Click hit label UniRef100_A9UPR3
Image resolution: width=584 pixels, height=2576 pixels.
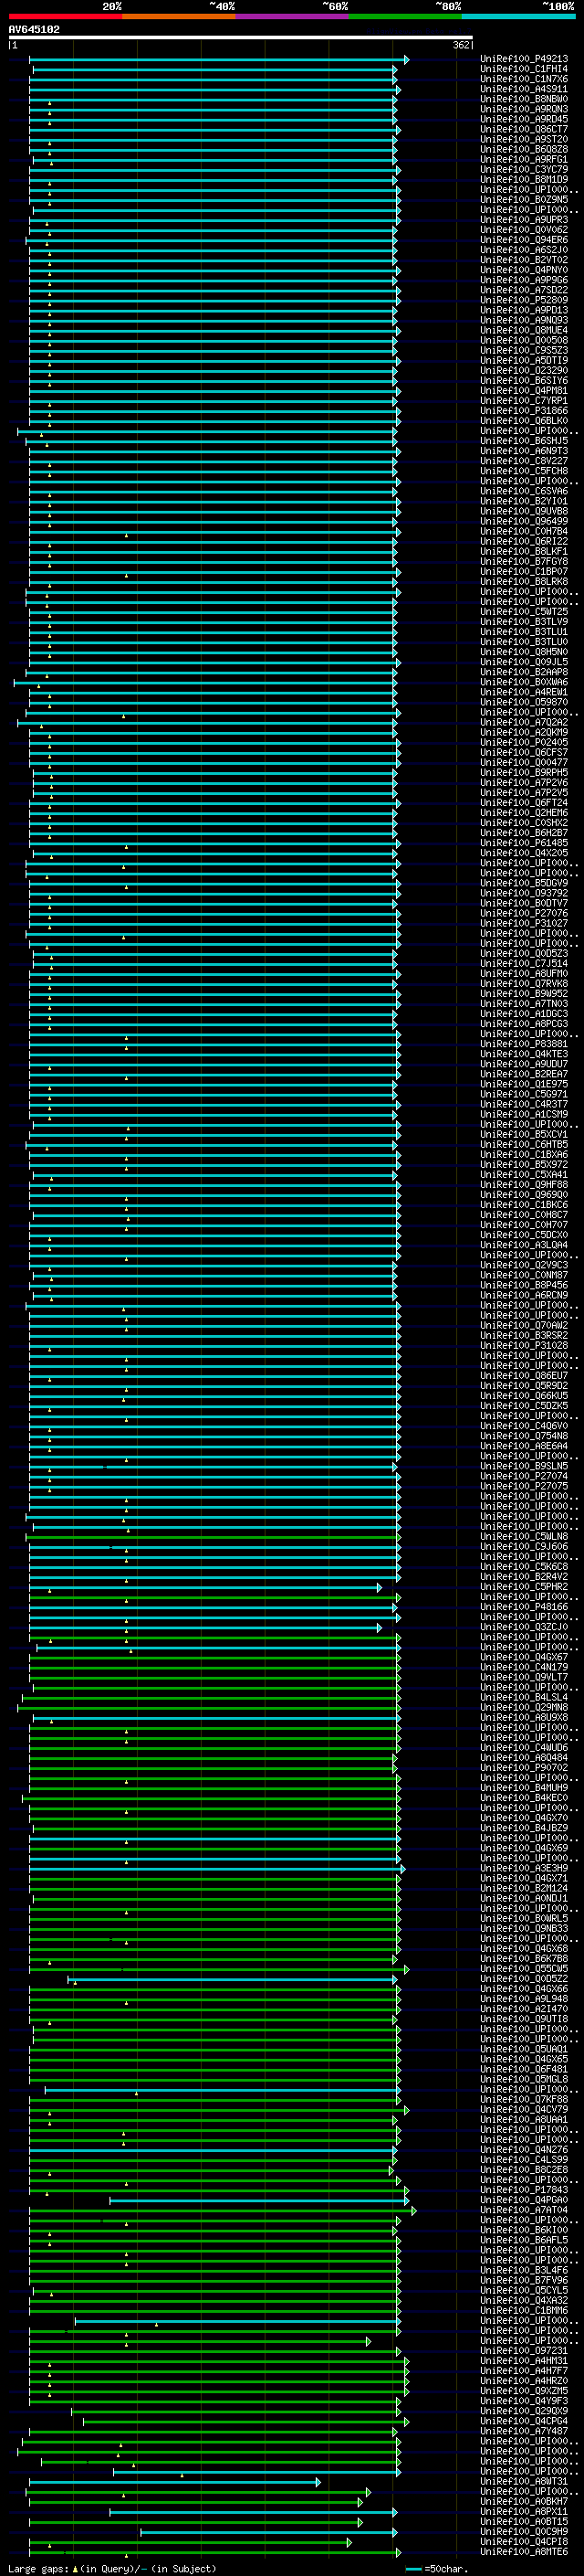coord(524,220)
